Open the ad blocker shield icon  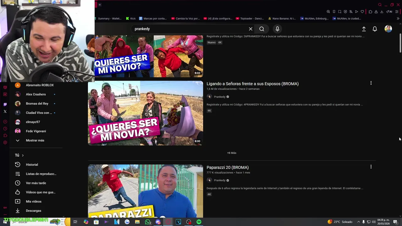(345, 12)
